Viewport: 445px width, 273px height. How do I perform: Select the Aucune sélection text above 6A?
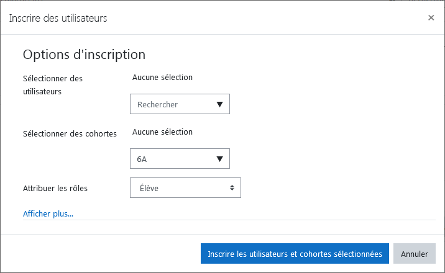[162, 132]
